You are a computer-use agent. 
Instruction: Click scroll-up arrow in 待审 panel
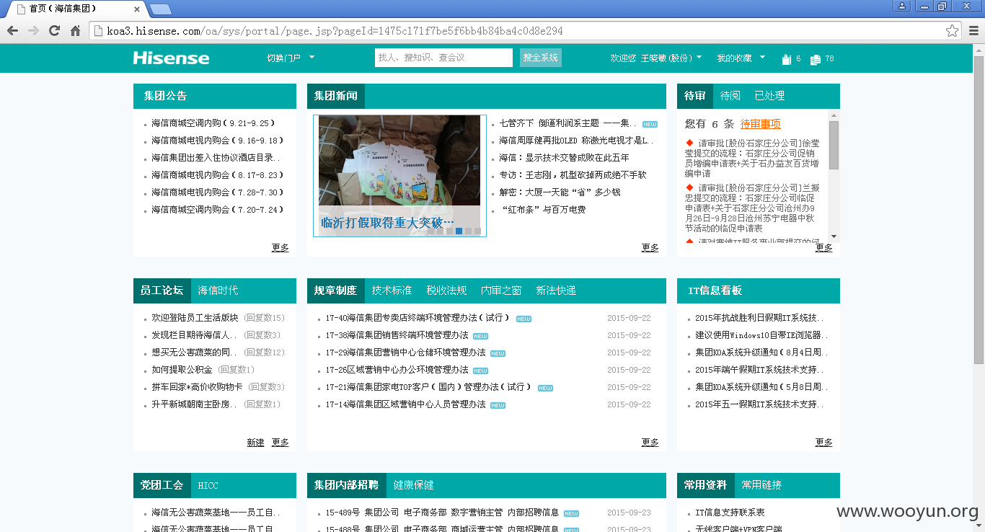[x=834, y=115]
